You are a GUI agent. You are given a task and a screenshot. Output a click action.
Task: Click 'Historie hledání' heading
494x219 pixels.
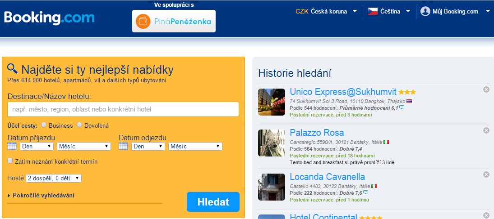295,73
